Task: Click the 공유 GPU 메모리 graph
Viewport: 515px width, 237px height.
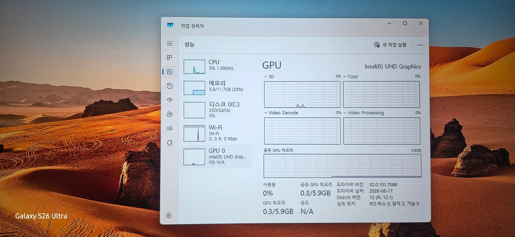Action: coord(343,166)
